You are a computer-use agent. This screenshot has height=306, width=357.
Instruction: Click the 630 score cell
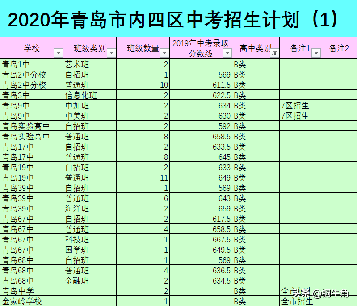[x=201, y=116]
